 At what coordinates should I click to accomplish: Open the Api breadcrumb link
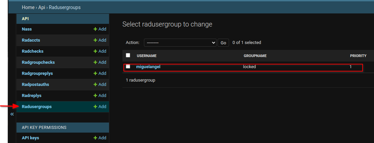42,7
